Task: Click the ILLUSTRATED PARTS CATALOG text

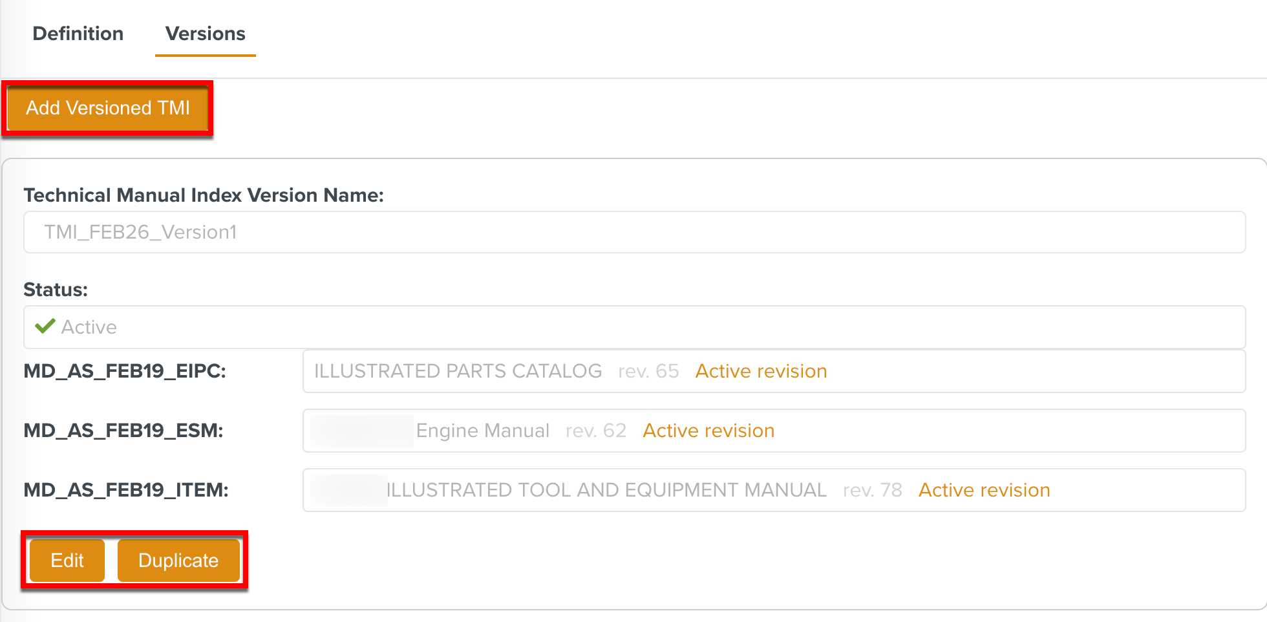Action: (458, 371)
